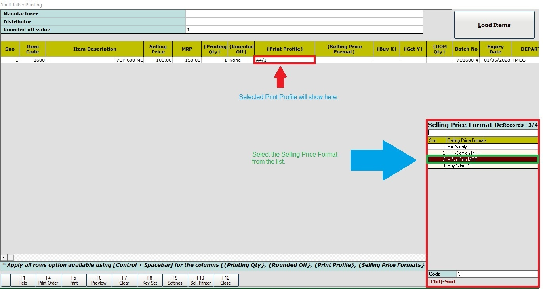Click the '7UP 600 ML' item description cell
The width and height of the screenshot is (543, 289).
click(x=95, y=60)
